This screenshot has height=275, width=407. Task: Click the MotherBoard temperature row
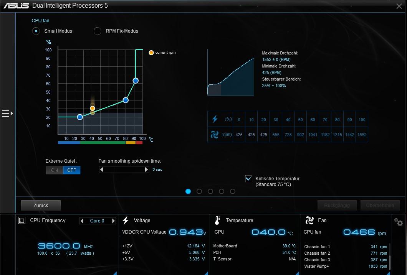coord(254,246)
